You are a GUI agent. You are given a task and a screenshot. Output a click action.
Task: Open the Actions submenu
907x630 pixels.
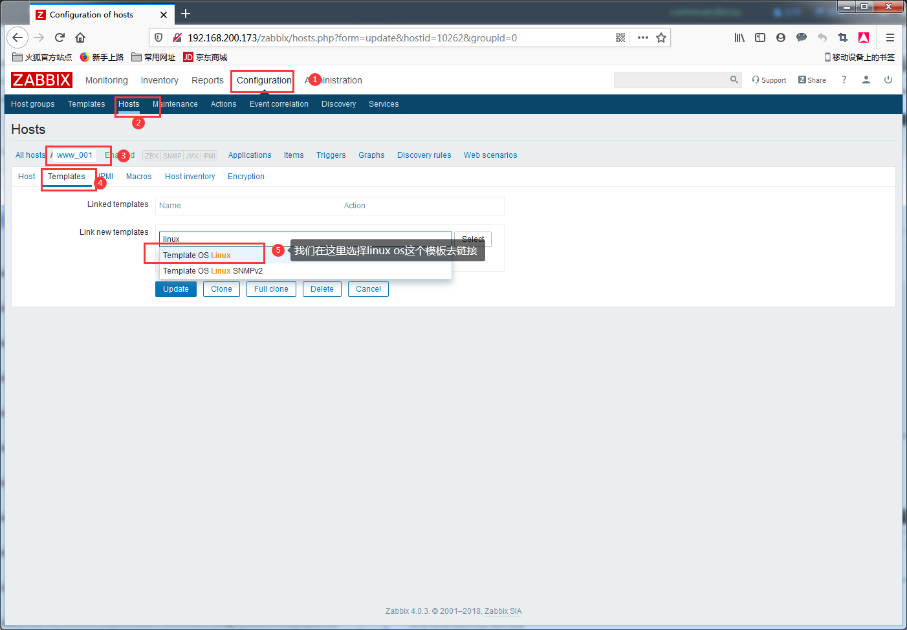[224, 104]
